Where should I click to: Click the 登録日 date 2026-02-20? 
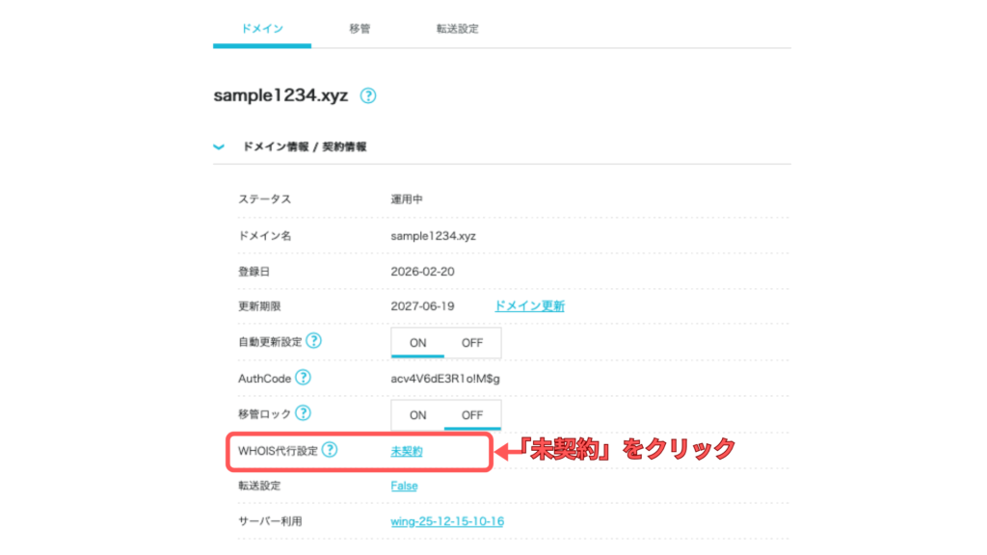pyautogui.click(x=422, y=271)
